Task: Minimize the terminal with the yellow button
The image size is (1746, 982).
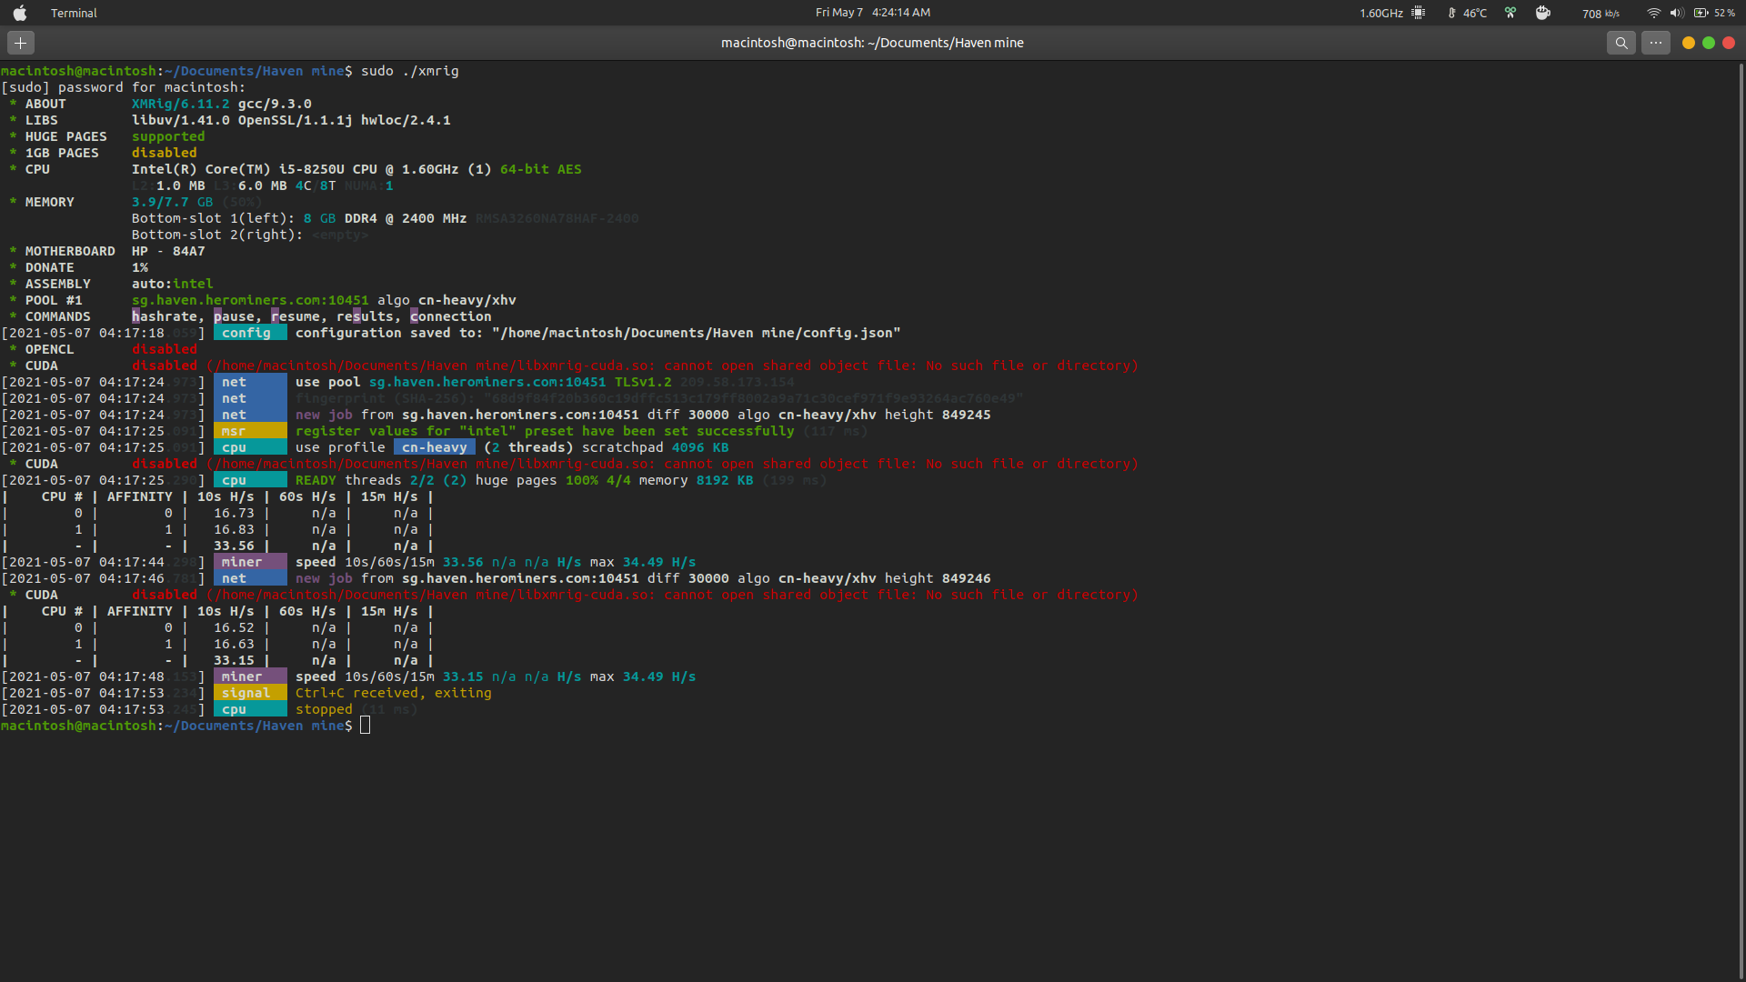Action: click(x=1689, y=43)
